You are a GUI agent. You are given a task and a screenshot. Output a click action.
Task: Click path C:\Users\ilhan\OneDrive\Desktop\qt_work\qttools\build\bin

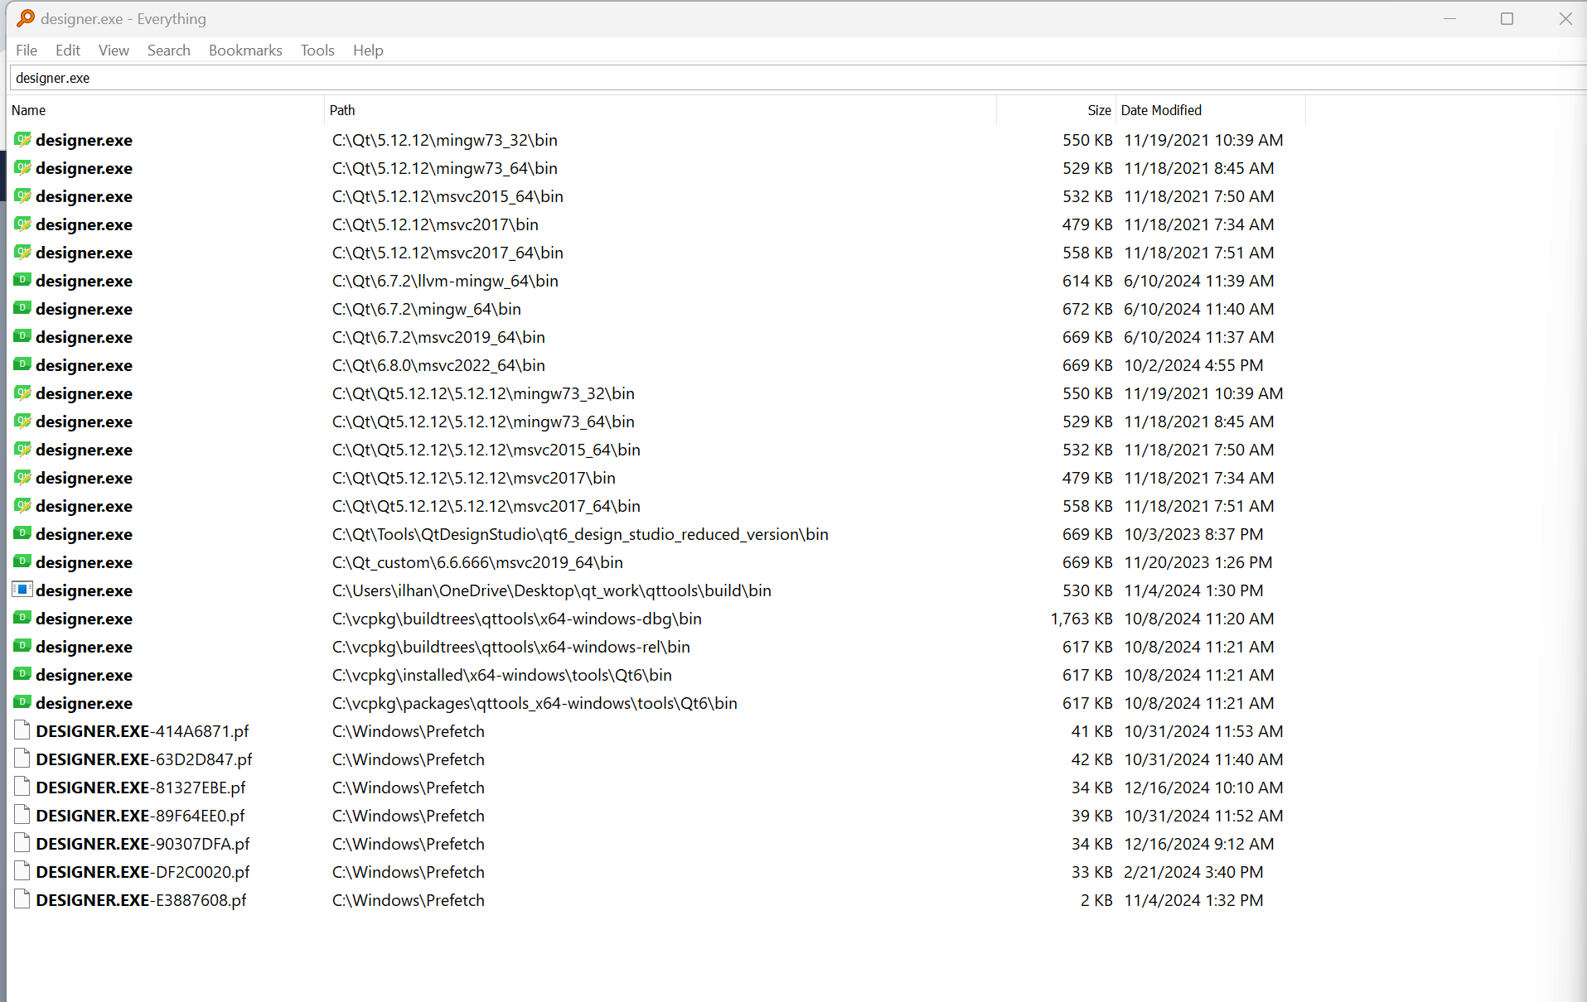tap(552, 590)
